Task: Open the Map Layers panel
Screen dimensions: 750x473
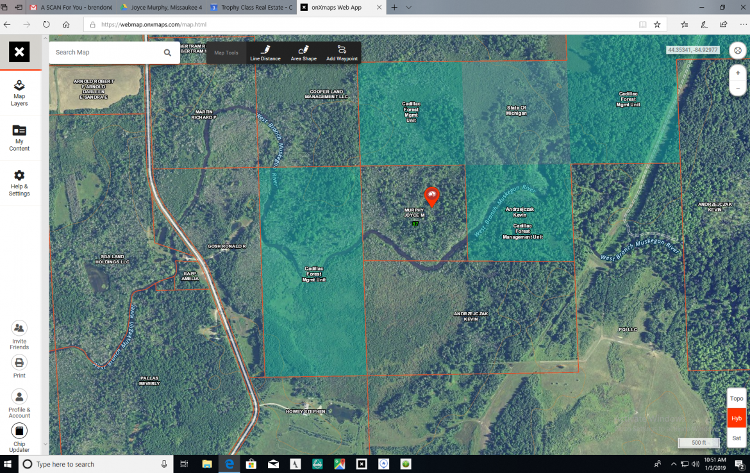Action: (x=19, y=92)
